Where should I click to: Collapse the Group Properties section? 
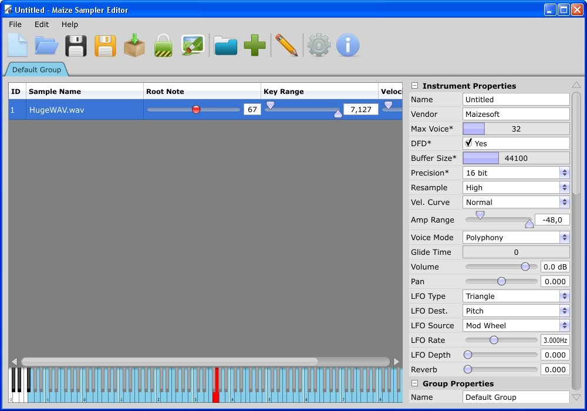coord(415,383)
